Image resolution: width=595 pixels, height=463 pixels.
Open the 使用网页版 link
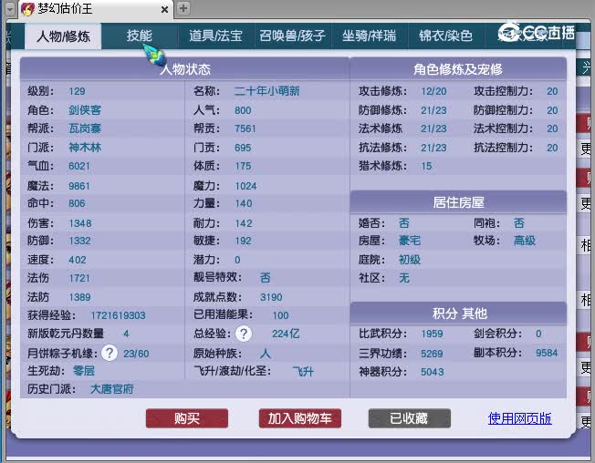point(519,418)
